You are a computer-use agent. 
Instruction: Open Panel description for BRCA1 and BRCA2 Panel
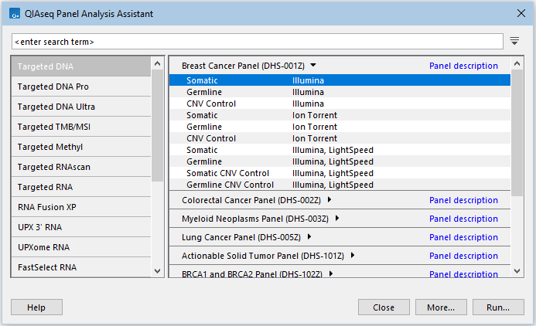(x=463, y=273)
